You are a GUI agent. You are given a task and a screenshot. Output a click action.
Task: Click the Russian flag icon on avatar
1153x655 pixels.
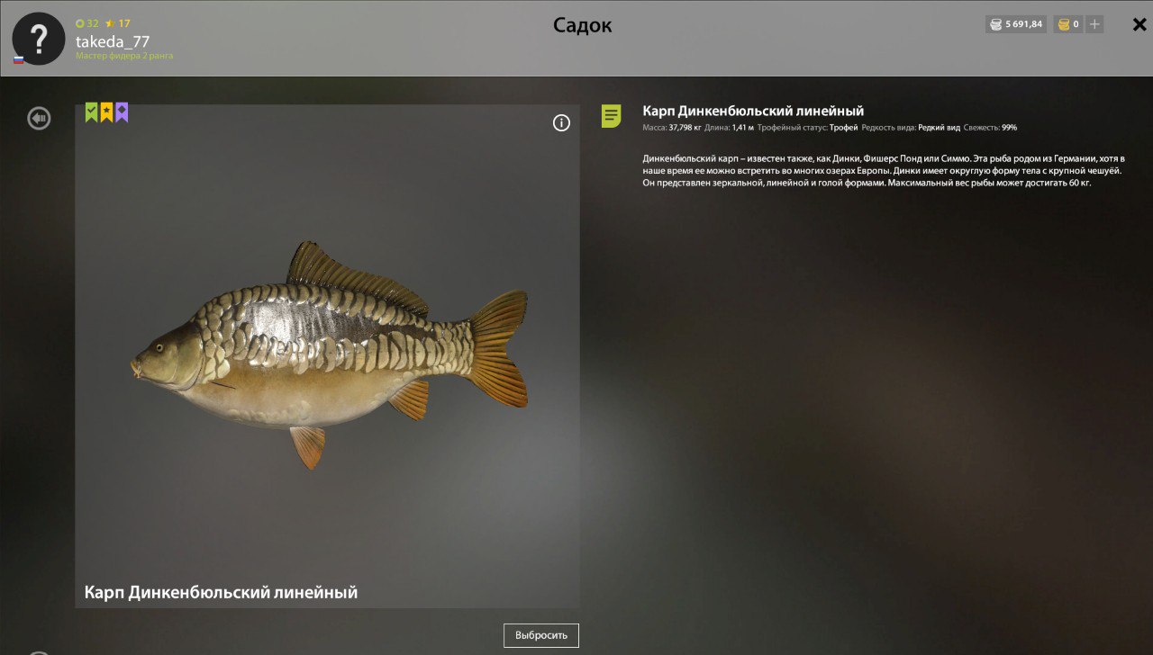[18, 59]
